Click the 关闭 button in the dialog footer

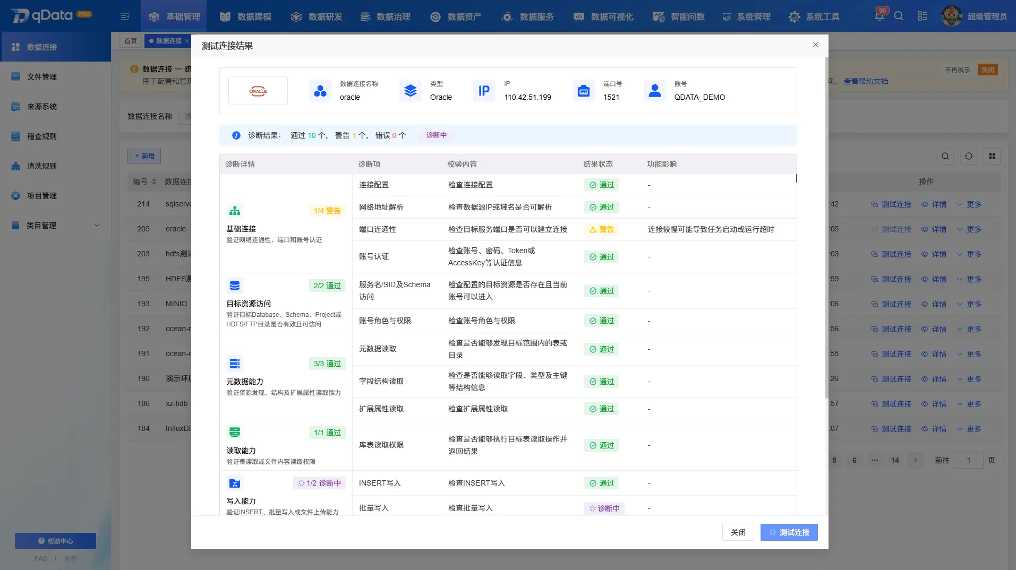point(738,532)
